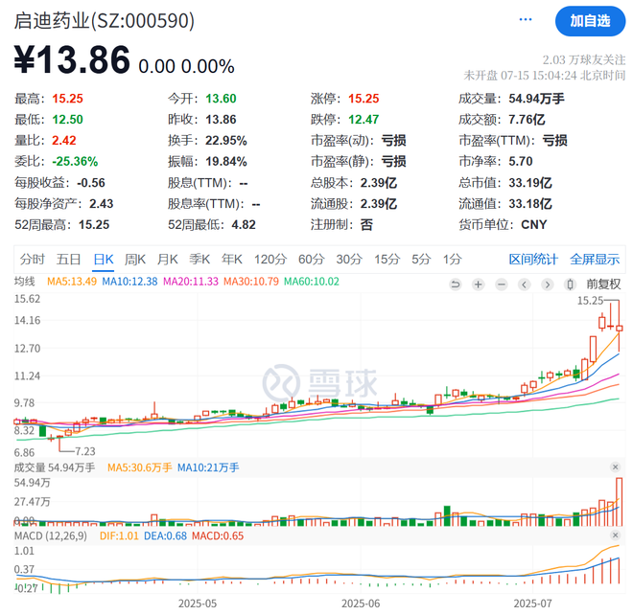Click the MA60:10.02 moving average label
The width and height of the screenshot is (633, 615).
(x=312, y=282)
